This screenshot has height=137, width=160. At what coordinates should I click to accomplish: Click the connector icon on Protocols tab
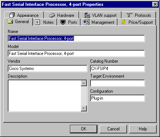130,15
